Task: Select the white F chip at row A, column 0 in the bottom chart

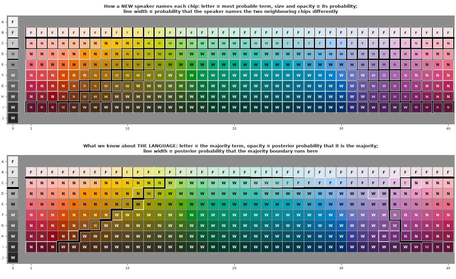Action: coord(13,161)
